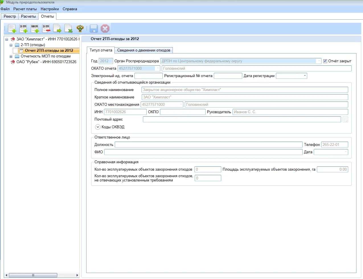Click the Головинский field next to ОКАТО отчета
The width and height of the screenshot is (363, 279).
(257, 69)
